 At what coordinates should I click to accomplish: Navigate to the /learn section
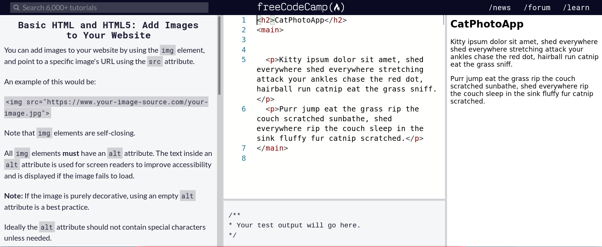pos(576,8)
